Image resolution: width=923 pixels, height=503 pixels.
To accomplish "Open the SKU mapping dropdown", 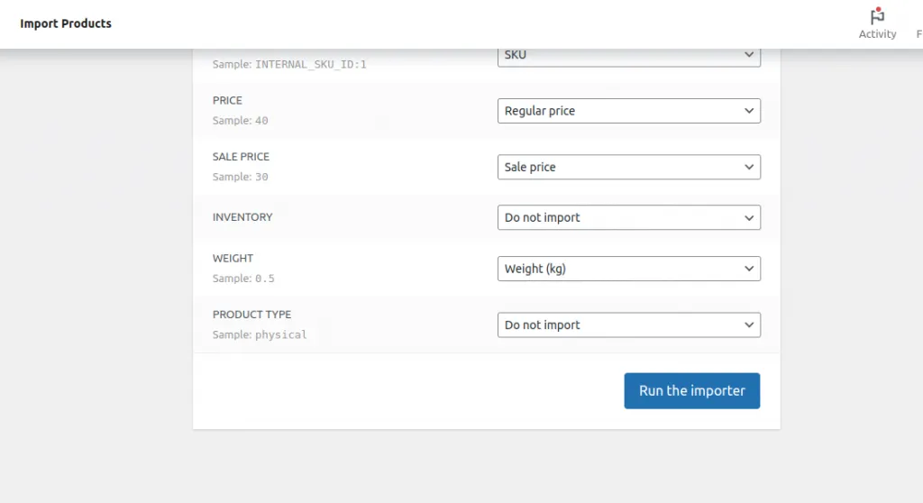I will coord(628,56).
